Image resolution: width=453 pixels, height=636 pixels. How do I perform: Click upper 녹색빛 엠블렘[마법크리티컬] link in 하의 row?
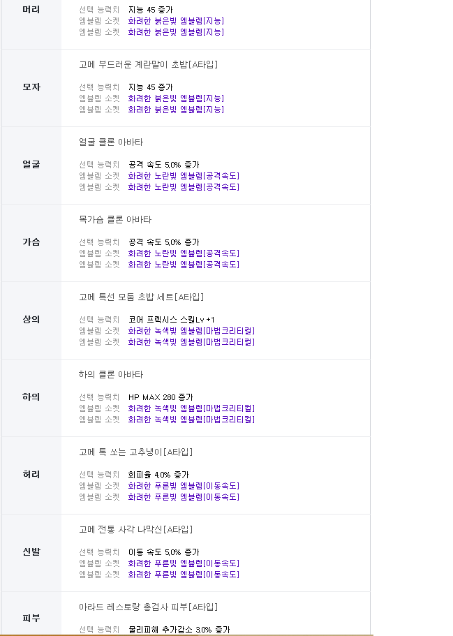[x=191, y=408]
